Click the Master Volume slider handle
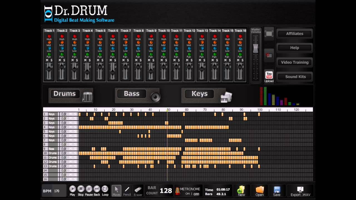 coord(256,49)
